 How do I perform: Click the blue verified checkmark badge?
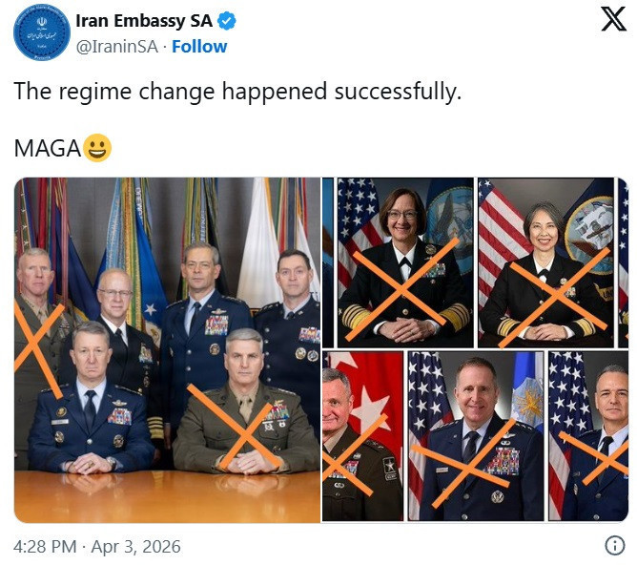(x=228, y=21)
